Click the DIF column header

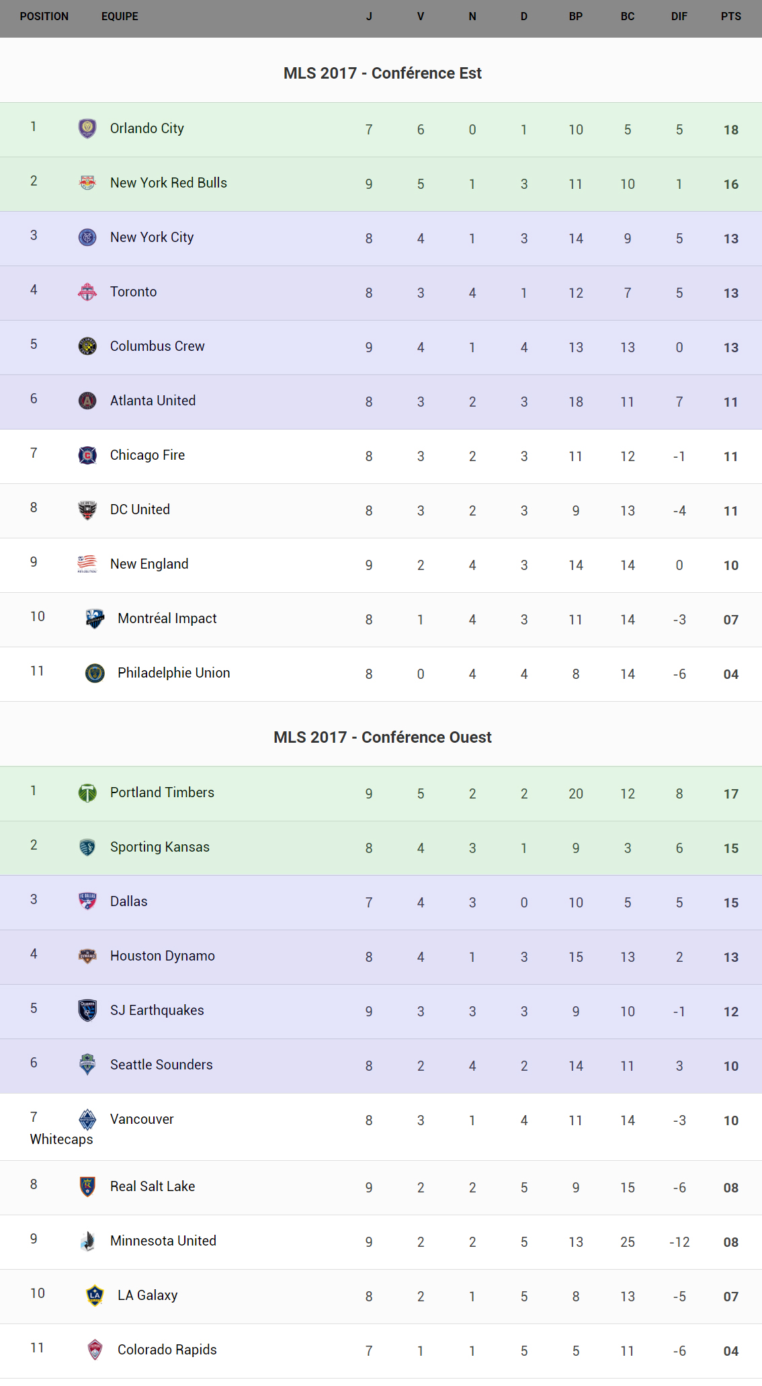679,17
